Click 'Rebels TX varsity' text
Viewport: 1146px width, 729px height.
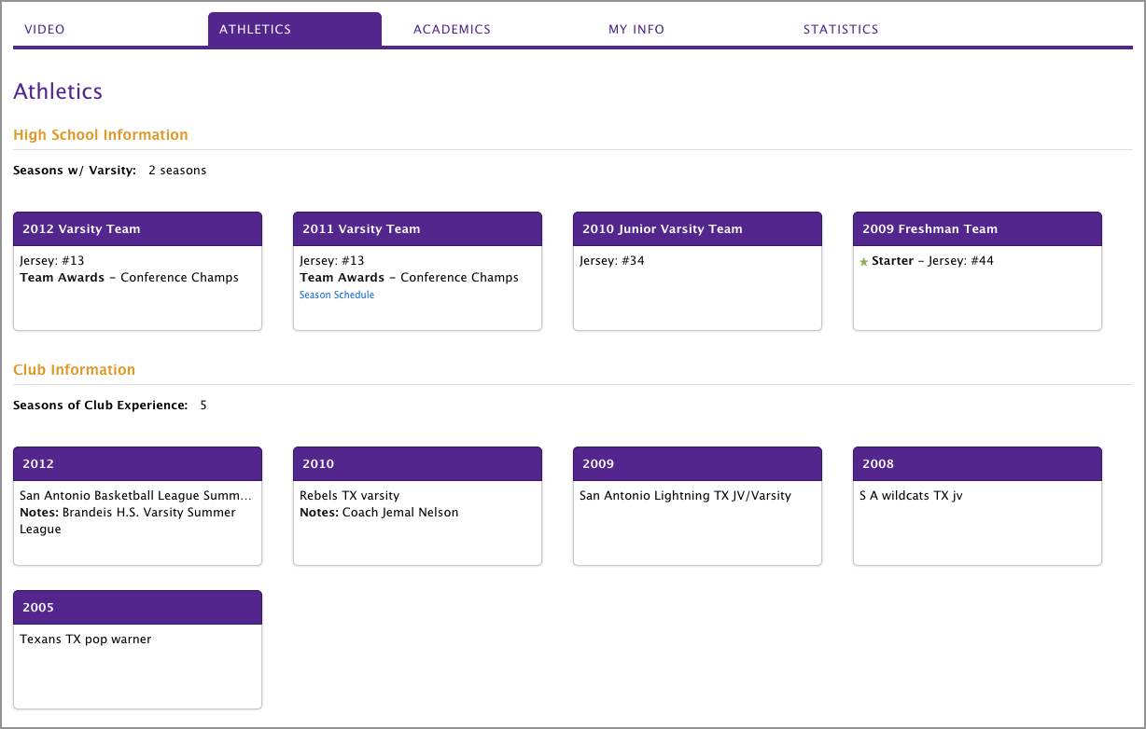[x=349, y=496]
